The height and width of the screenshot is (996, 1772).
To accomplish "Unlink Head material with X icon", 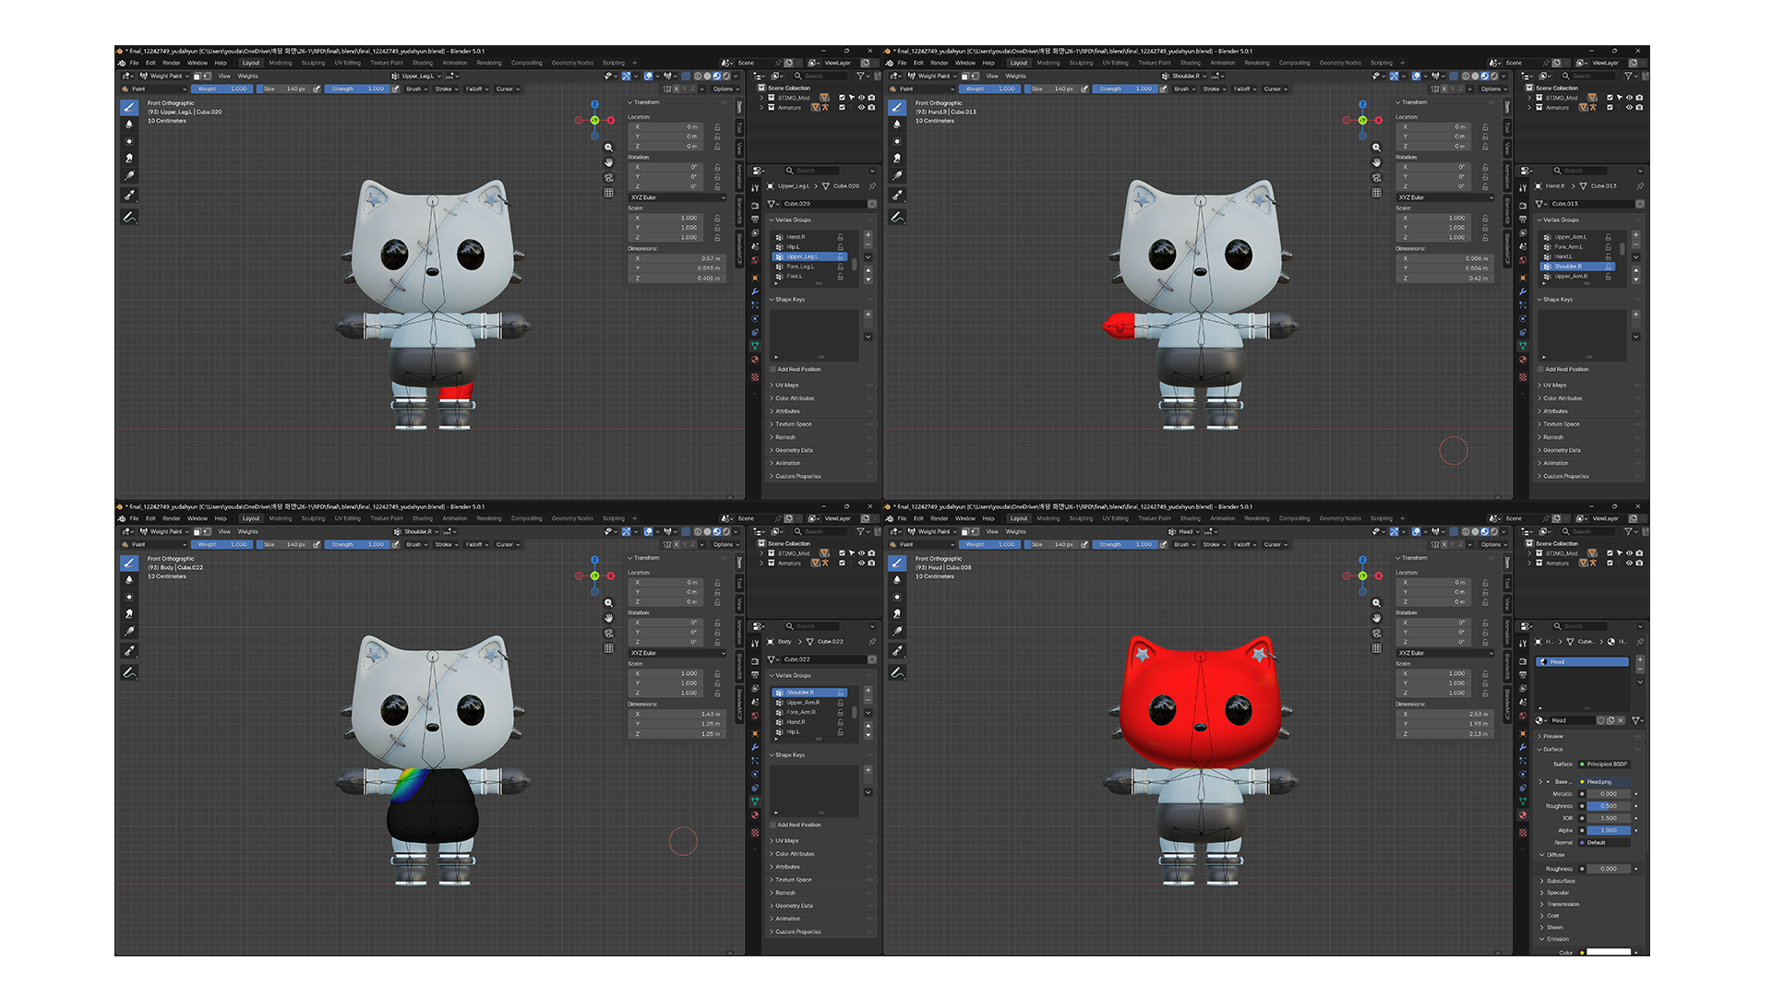I will click(1621, 720).
